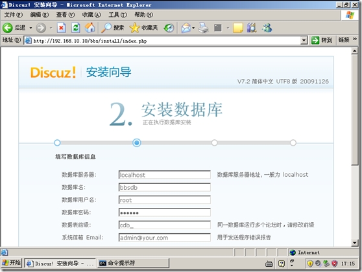The height and width of the screenshot is (272, 362).
Task: Click the active second step circle
Action: (137, 143)
